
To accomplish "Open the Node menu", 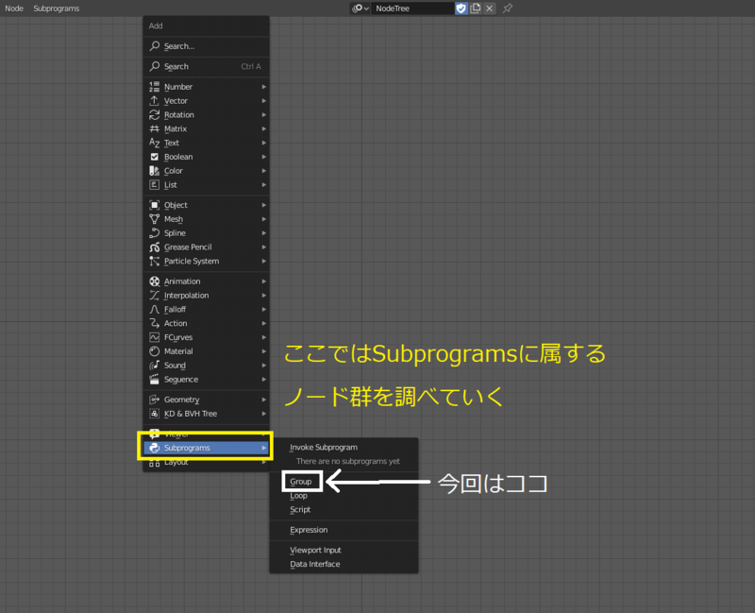I will pyautogui.click(x=13, y=8).
